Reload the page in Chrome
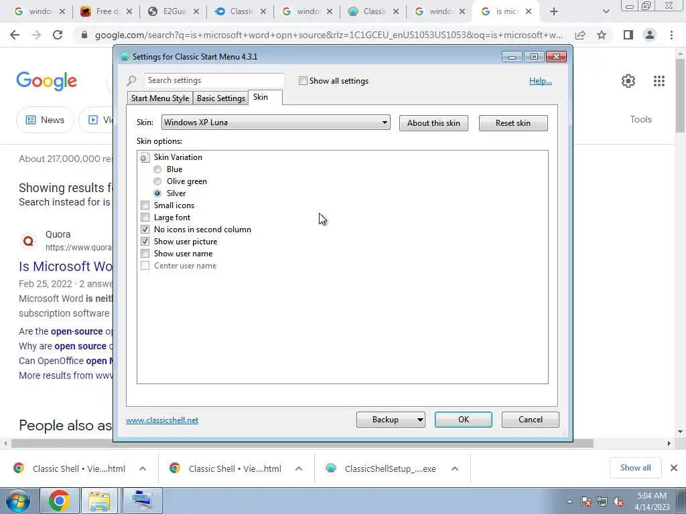Image resolution: width=686 pixels, height=514 pixels. [58, 35]
